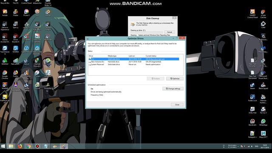Open Google Chrome desktop shortcut
The width and height of the screenshot is (272, 153).
5,75
